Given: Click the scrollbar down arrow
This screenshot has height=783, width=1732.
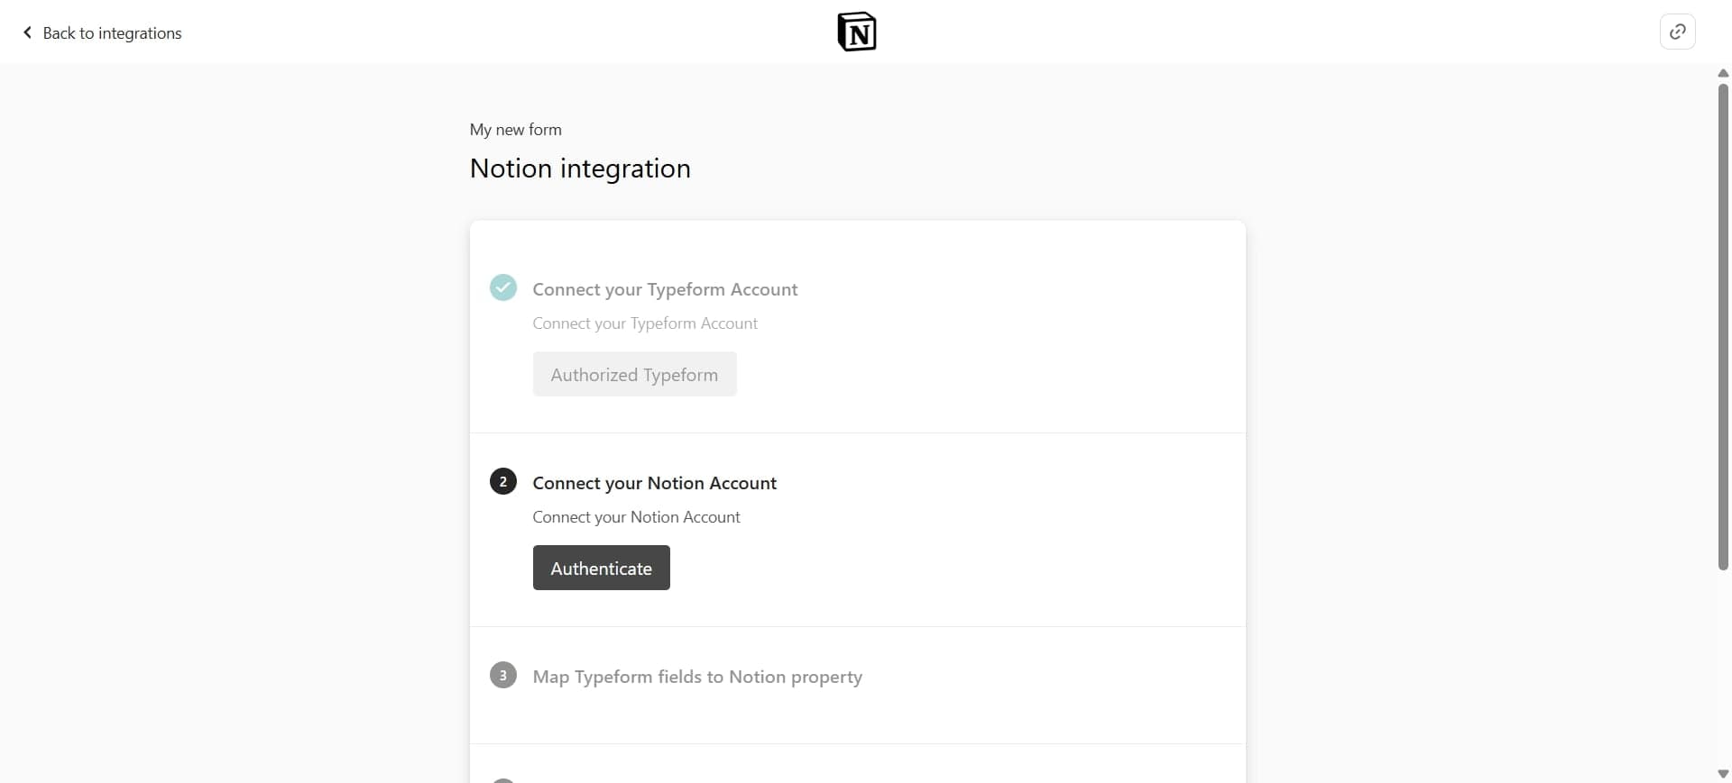Looking at the screenshot, I should click(1723, 774).
